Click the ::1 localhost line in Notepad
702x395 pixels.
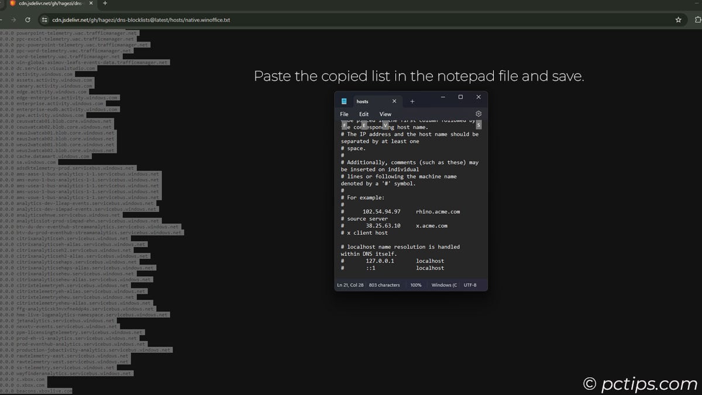392,268
